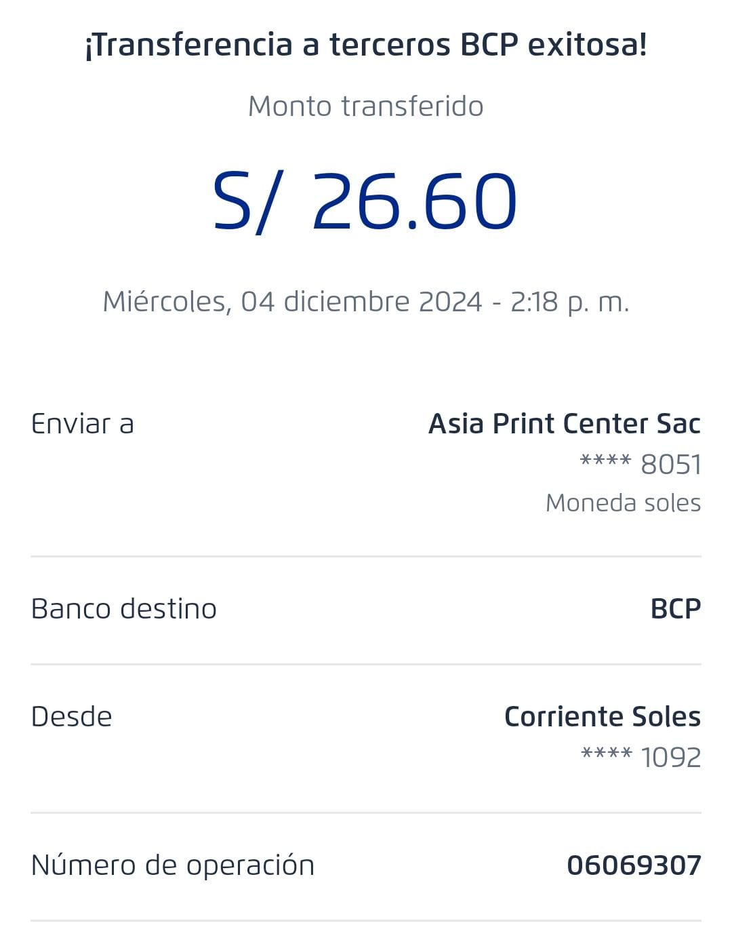Screen dimensions: 732x940
Task: Click recipient account number ending 8051
Action: click(x=640, y=465)
